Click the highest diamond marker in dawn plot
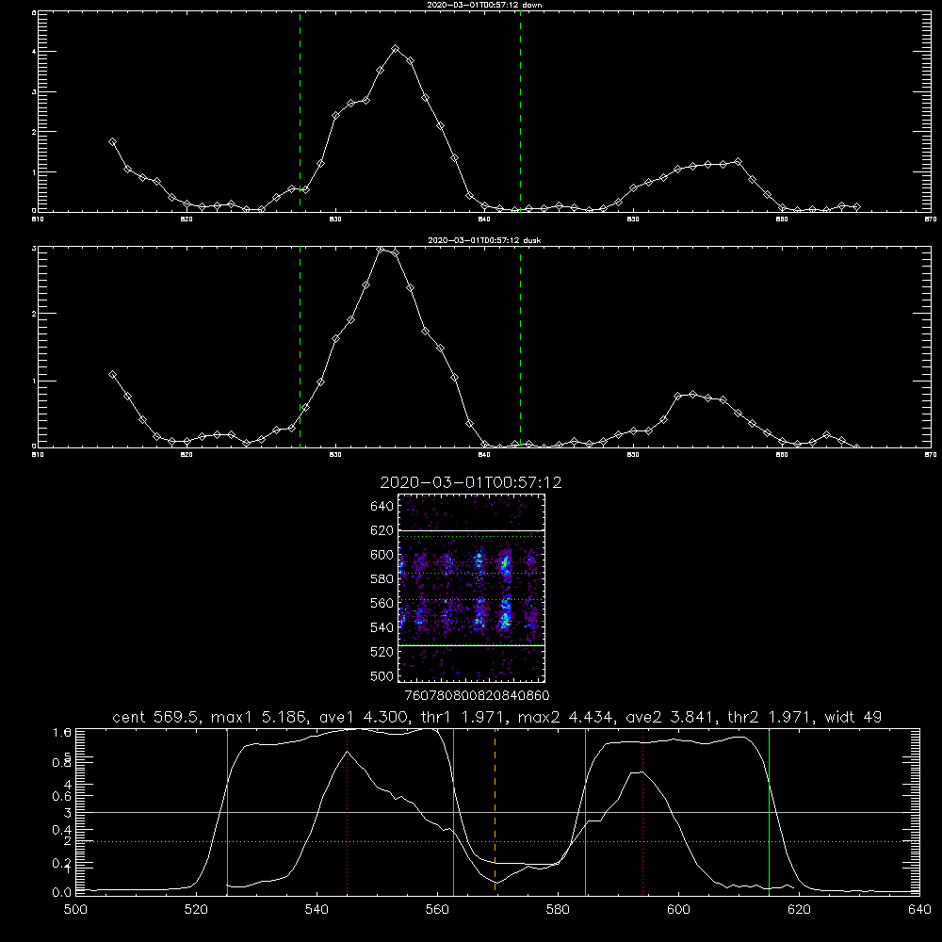 (396, 49)
